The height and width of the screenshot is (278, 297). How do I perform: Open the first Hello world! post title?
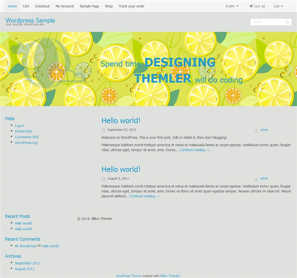click(x=121, y=120)
